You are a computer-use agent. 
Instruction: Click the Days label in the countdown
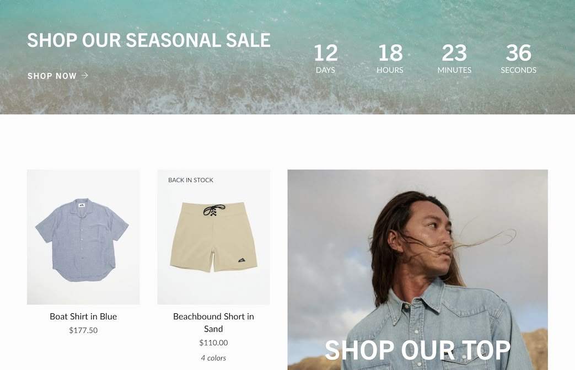pos(326,70)
